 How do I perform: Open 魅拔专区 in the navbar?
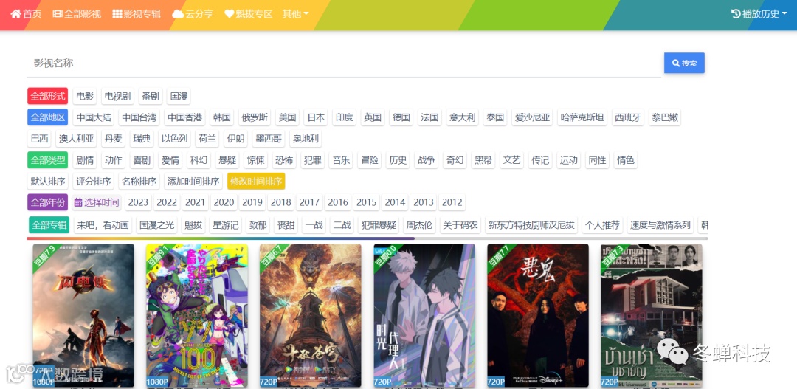(x=249, y=14)
